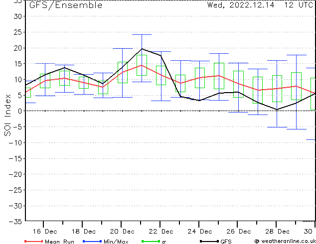Click the positive 5 y-axis label

(x=19, y=96)
